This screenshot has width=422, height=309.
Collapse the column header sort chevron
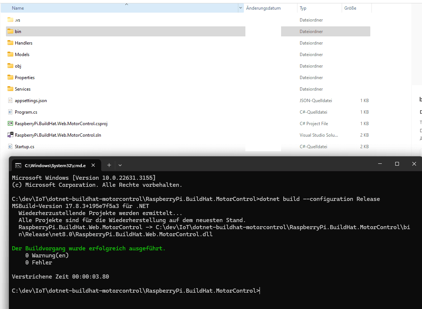(x=126, y=4)
